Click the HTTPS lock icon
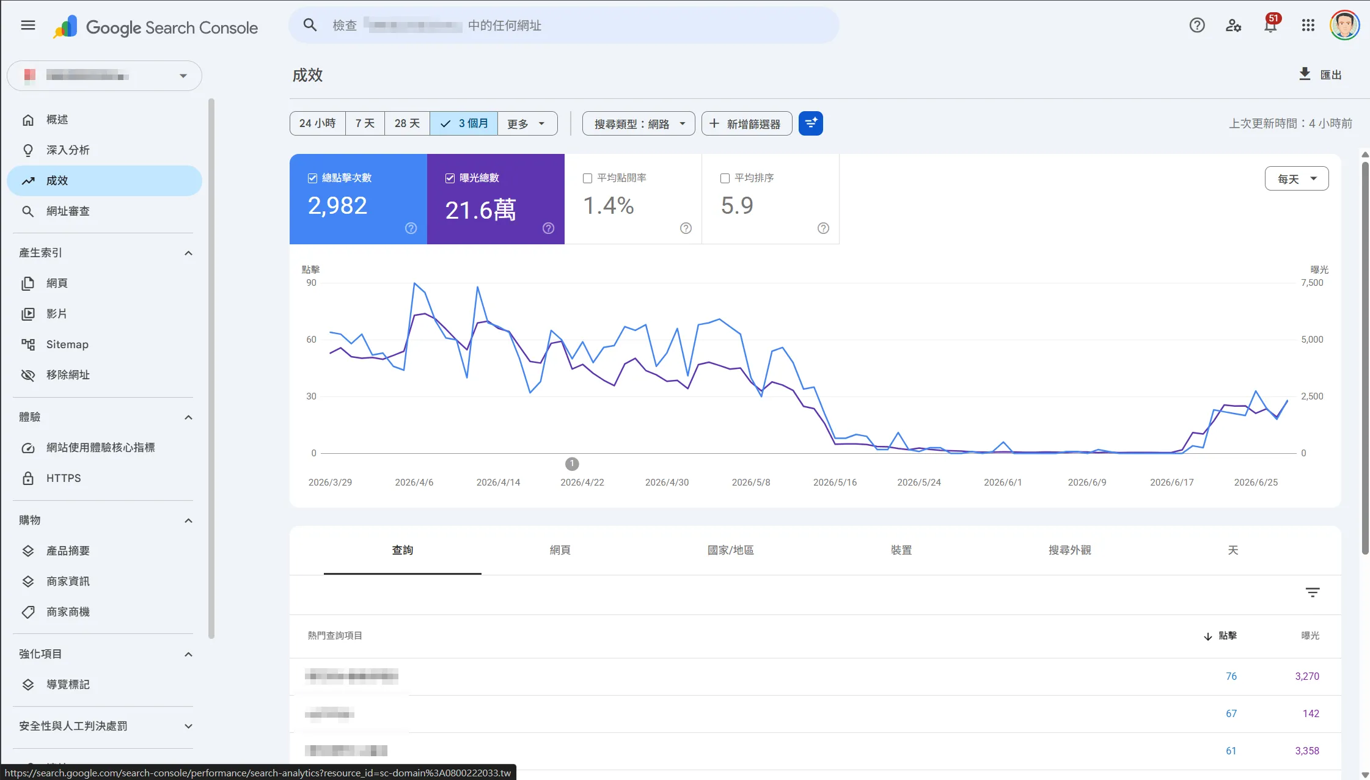Viewport: 1370px width, 780px height. pyautogui.click(x=28, y=478)
